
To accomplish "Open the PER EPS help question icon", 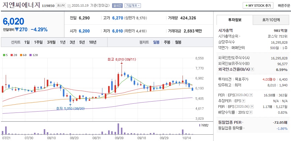I will (x=251, y=95).
